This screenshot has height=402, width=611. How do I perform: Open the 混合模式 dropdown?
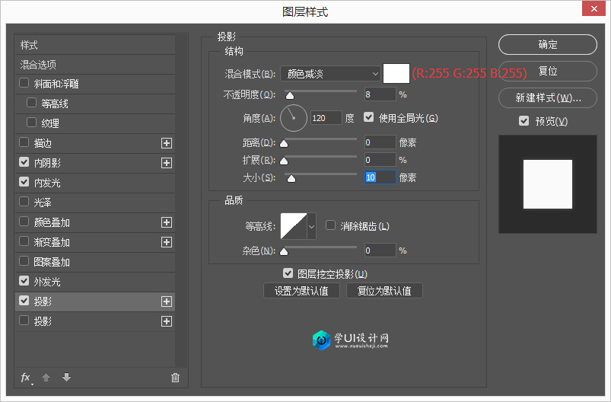tap(330, 74)
